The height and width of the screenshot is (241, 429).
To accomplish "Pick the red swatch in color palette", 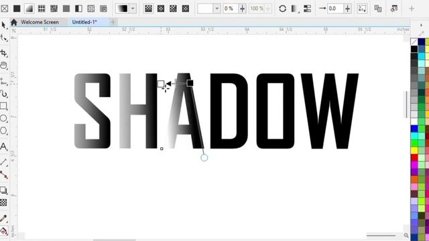I will click(x=414, y=157).
